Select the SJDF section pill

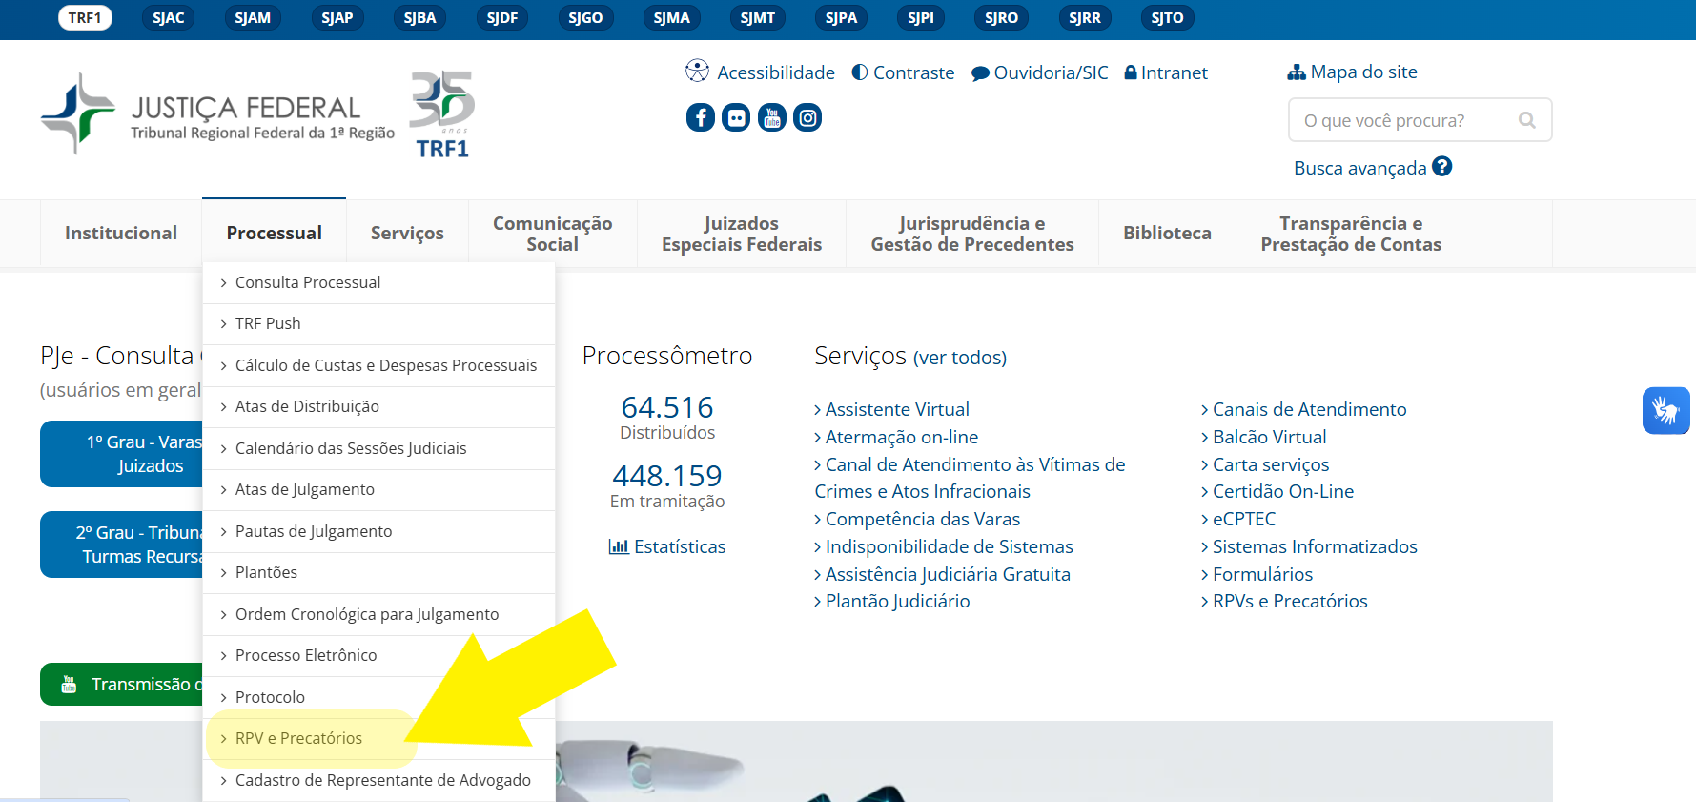(501, 18)
